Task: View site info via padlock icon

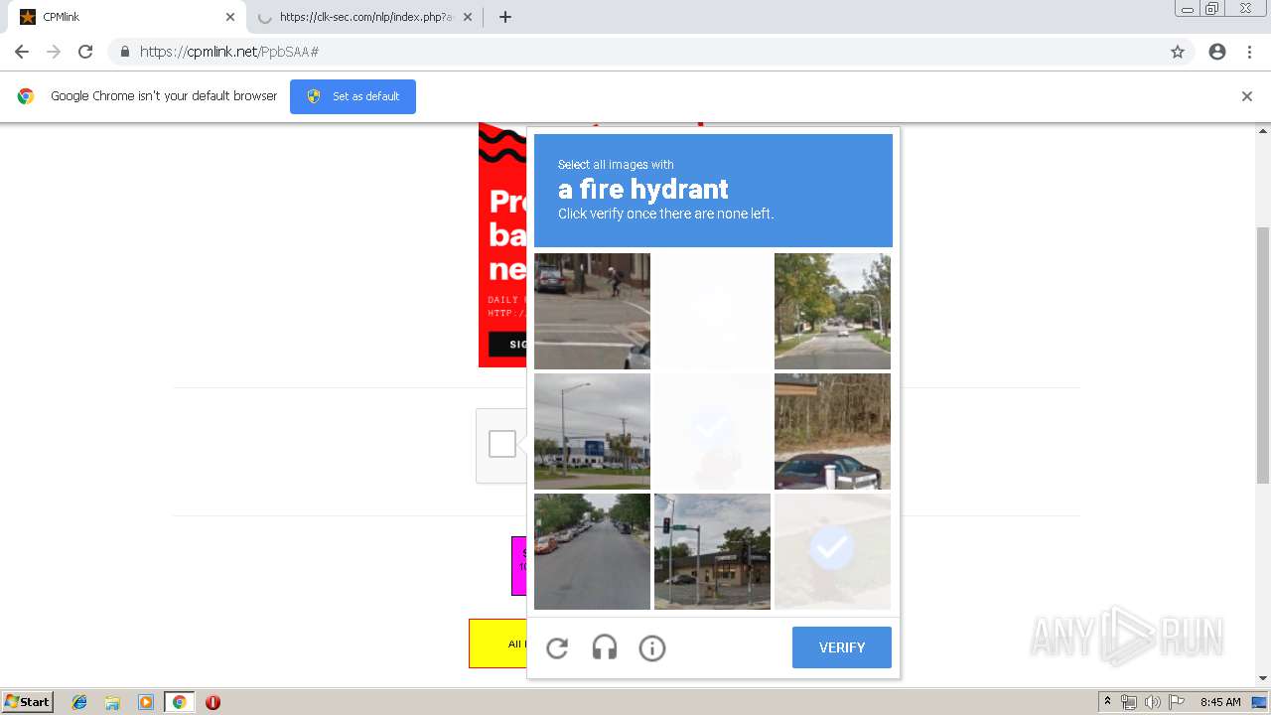Action: [x=124, y=52]
